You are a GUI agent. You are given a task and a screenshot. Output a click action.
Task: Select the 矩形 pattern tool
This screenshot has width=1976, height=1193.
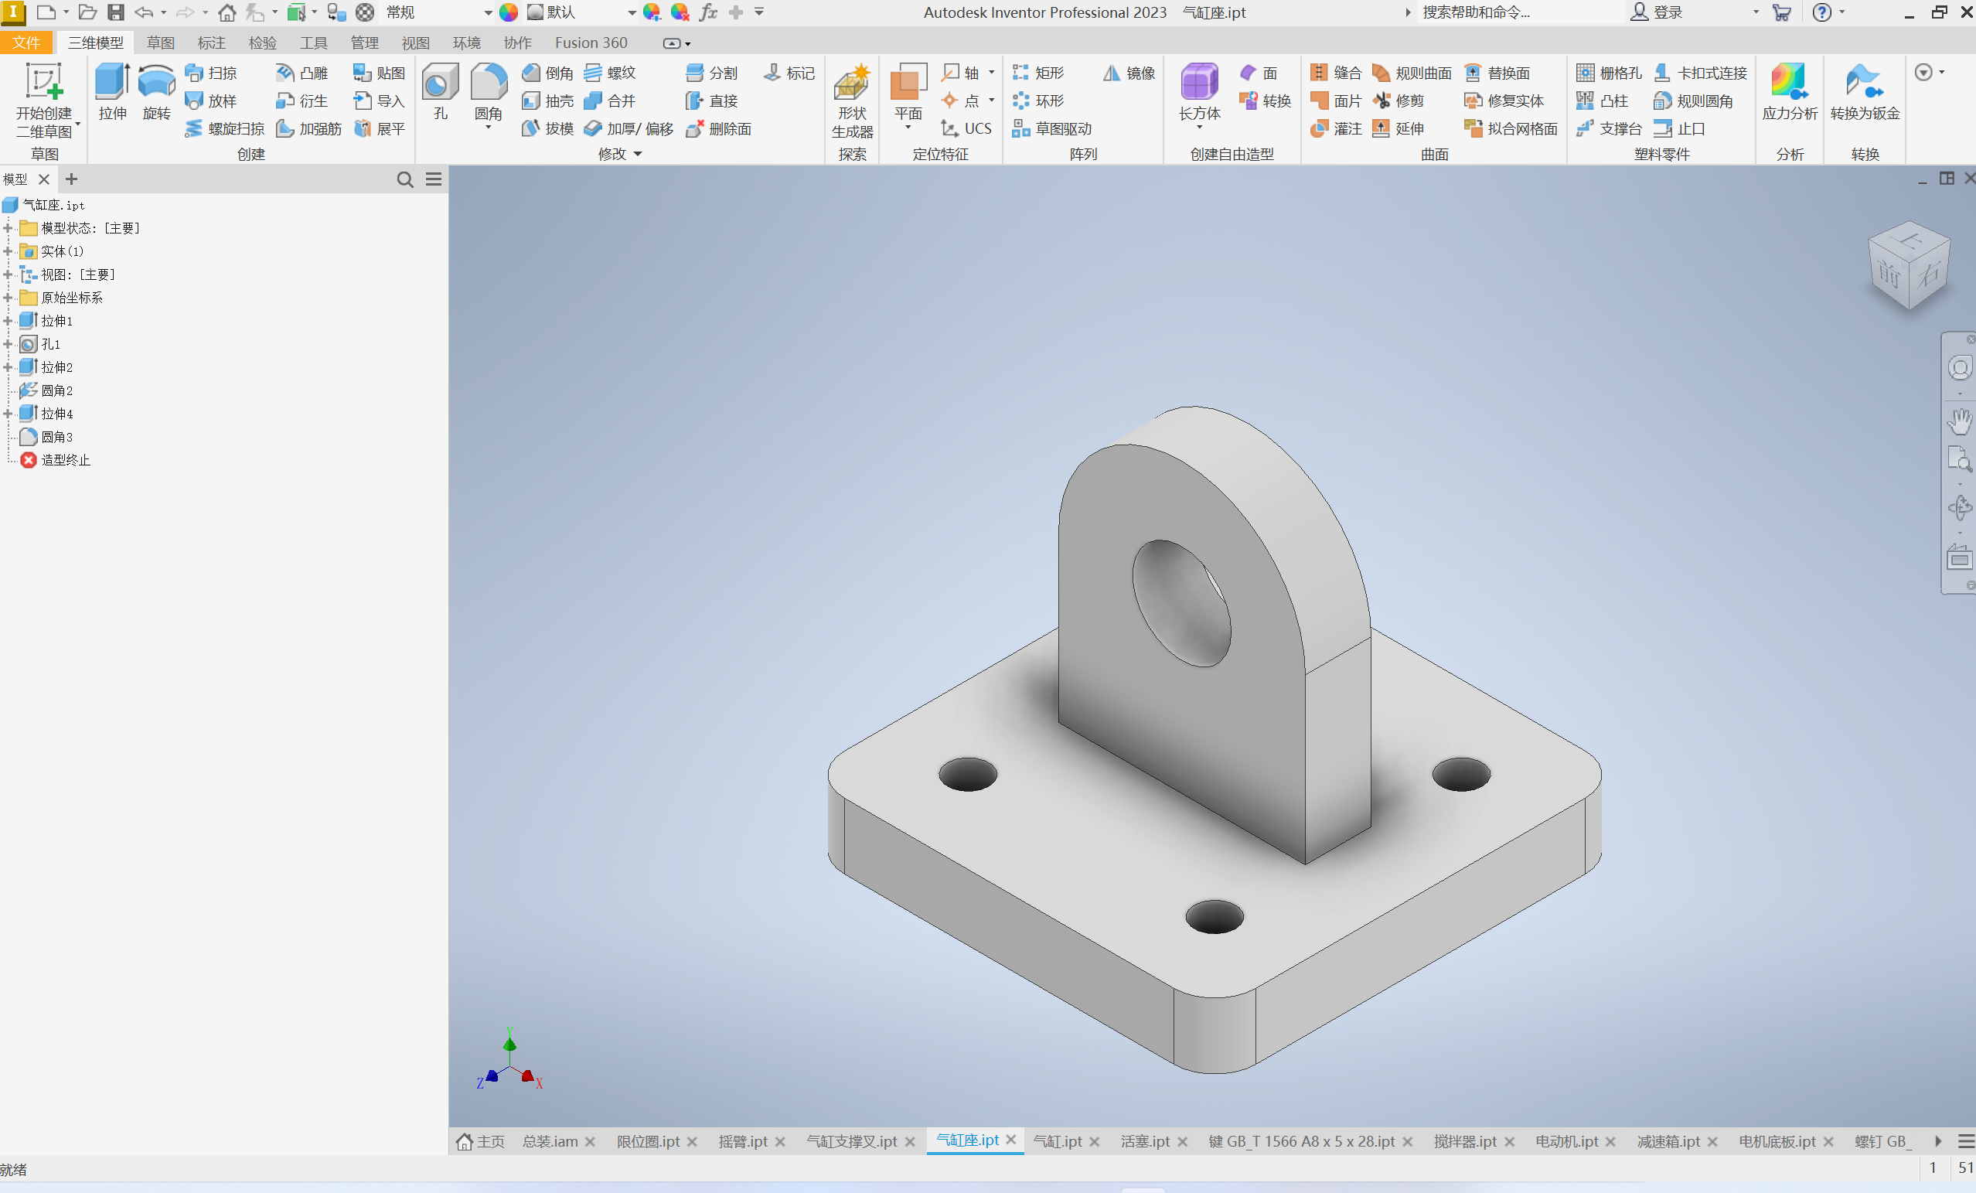point(1039,73)
